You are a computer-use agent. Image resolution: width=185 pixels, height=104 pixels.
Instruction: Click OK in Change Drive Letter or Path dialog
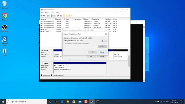pos(92,52)
